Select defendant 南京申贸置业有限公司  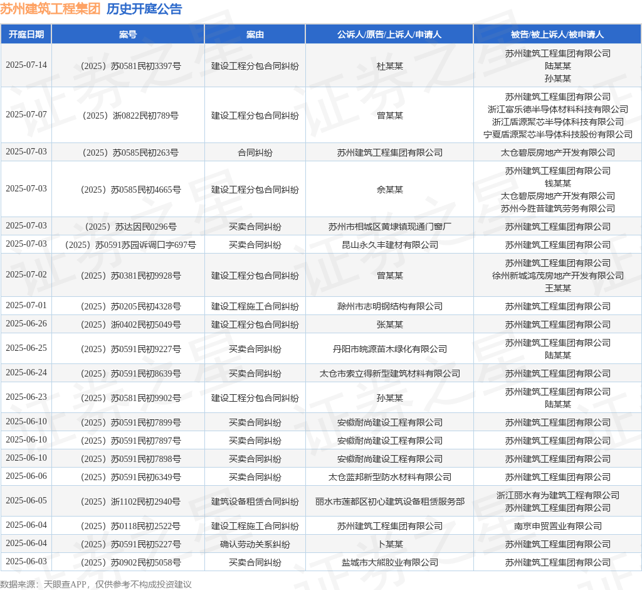(x=557, y=526)
